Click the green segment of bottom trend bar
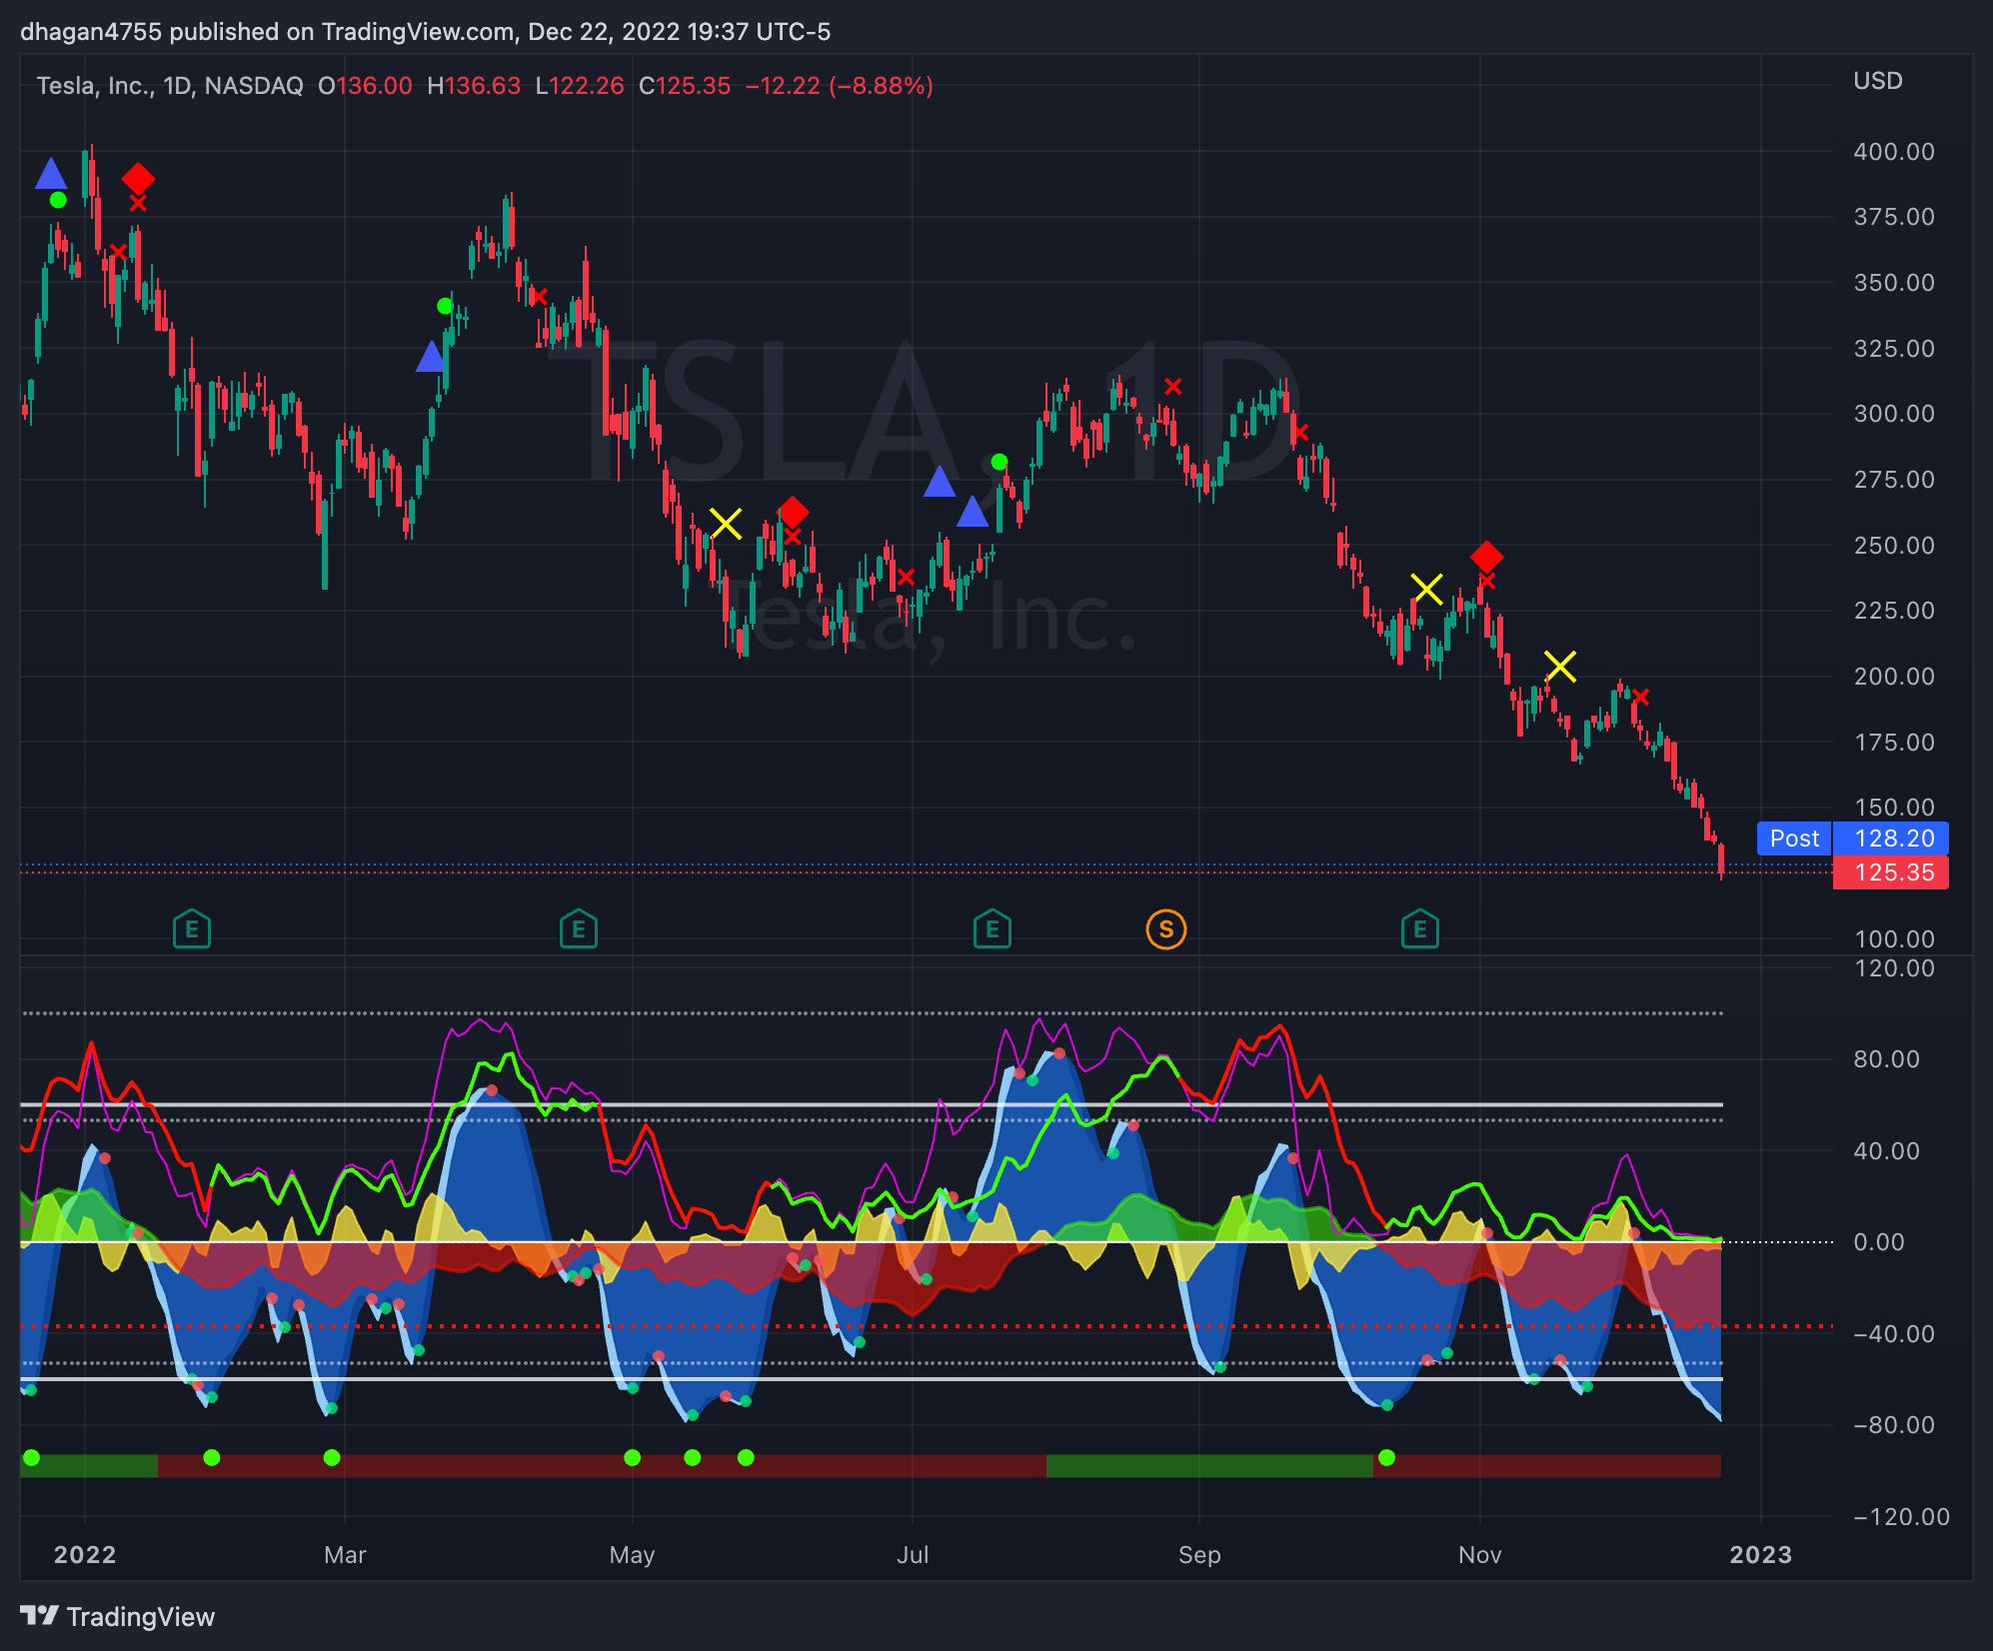The image size is (1993, 1651). 1209,1466
